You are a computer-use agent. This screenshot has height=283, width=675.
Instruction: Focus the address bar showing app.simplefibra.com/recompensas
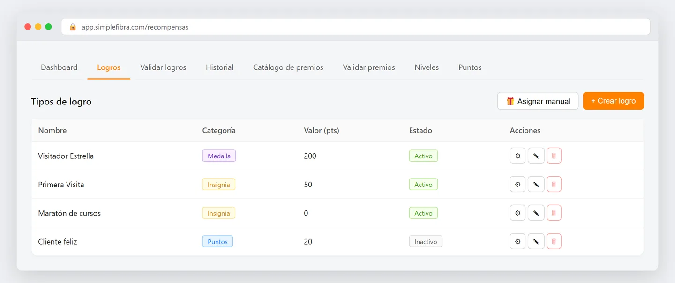click(x=355, y=27)
